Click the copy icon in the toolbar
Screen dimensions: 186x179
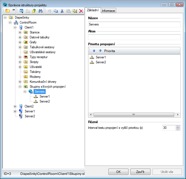56,11
